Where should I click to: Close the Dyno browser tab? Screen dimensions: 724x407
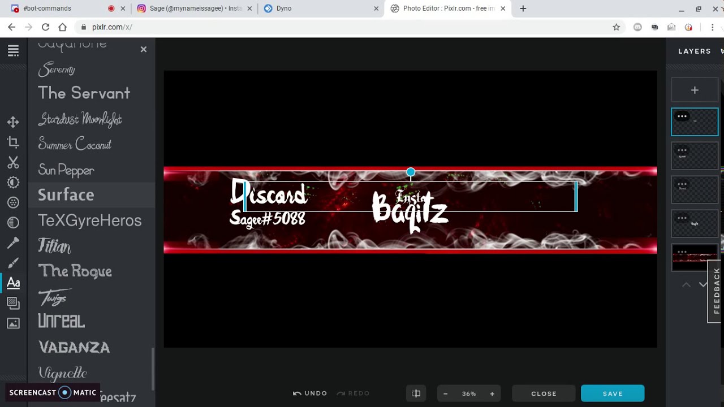coord(376,8)
